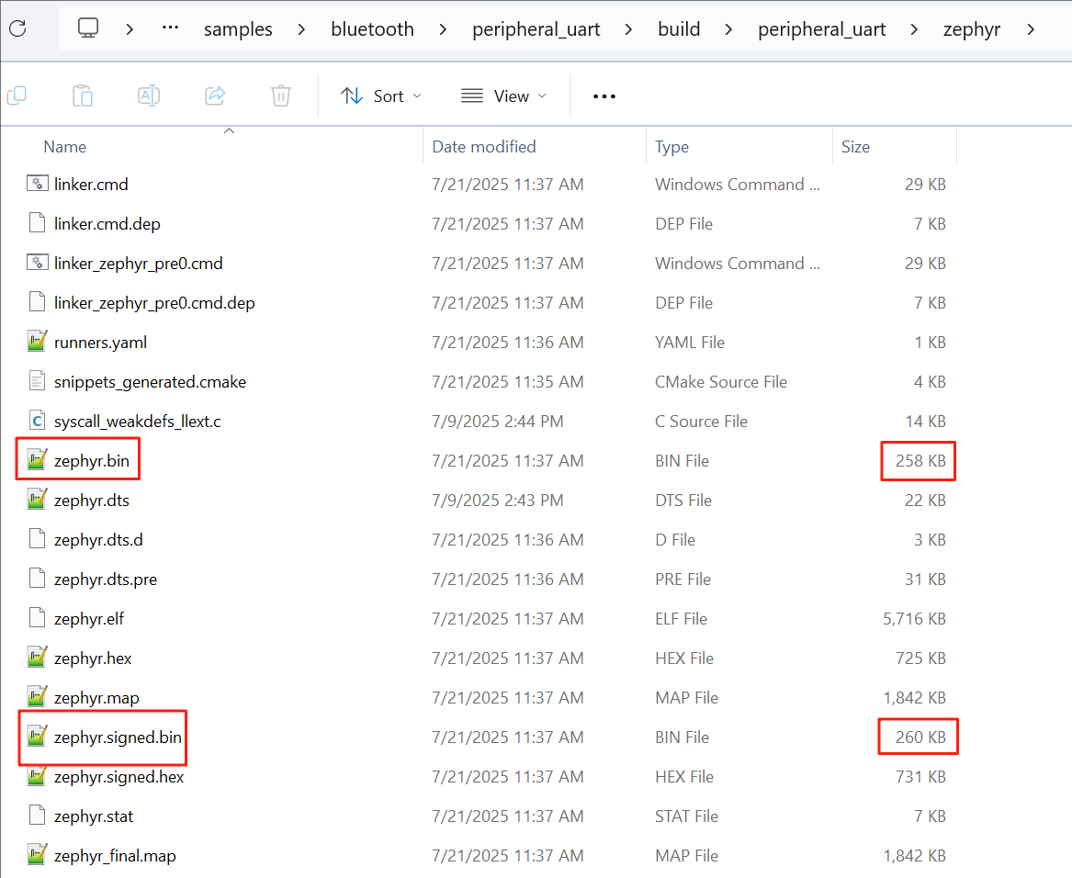Screen dimensions: 1072x878
Task: Click the YAML File type cell
Action: pos(689,342)
